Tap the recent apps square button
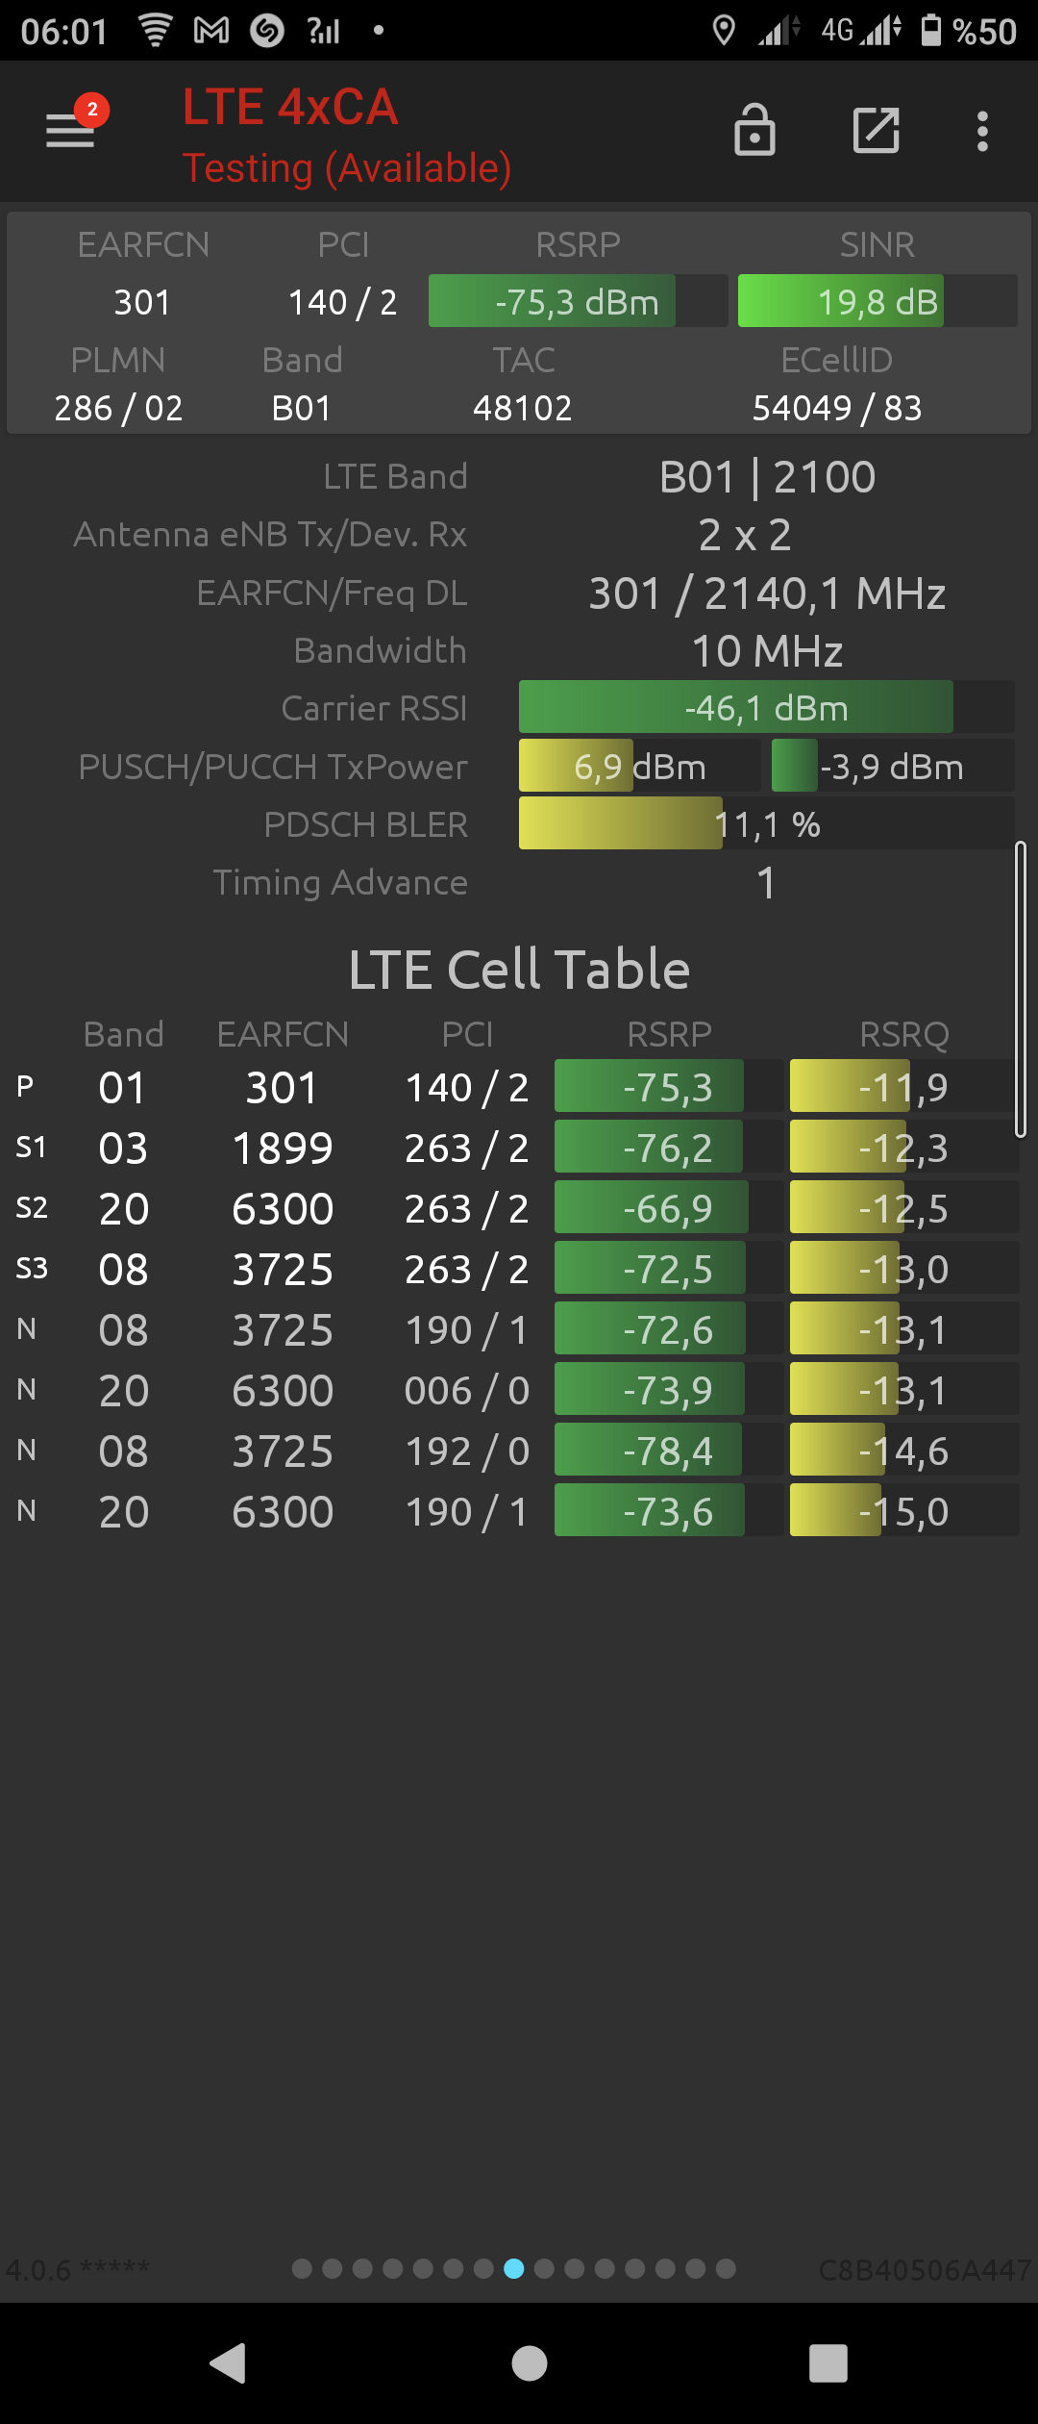The height and width of the screenshot is (2424, 1038). (828, 2362)
